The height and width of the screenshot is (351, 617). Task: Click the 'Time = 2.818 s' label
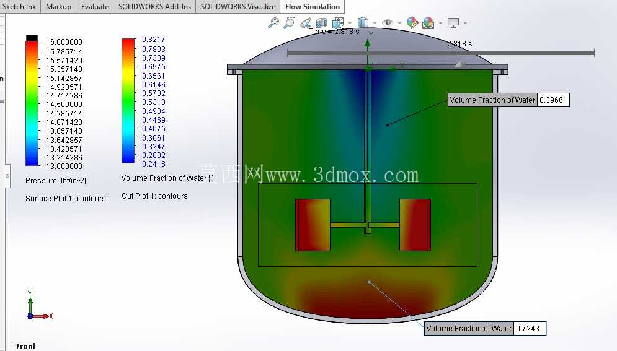(x=334, y=32)
